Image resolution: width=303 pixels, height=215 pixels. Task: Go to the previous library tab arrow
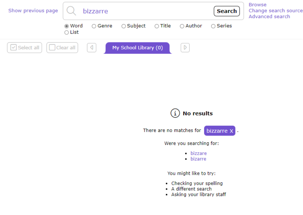pos(92,48)
